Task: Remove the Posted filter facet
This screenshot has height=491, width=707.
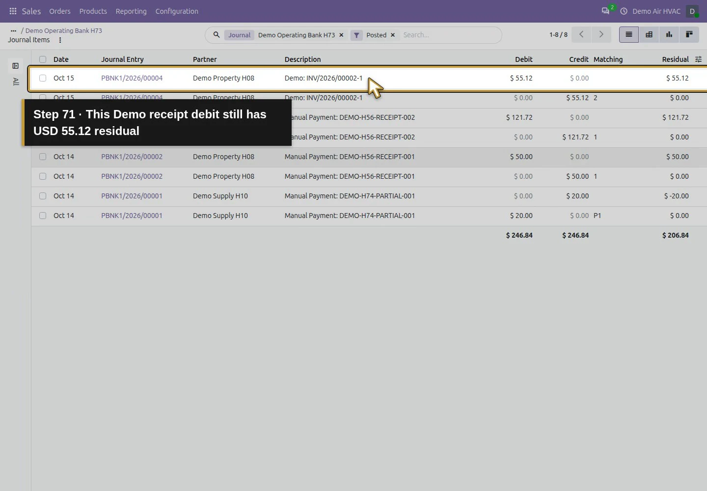Action: [393, 35]
